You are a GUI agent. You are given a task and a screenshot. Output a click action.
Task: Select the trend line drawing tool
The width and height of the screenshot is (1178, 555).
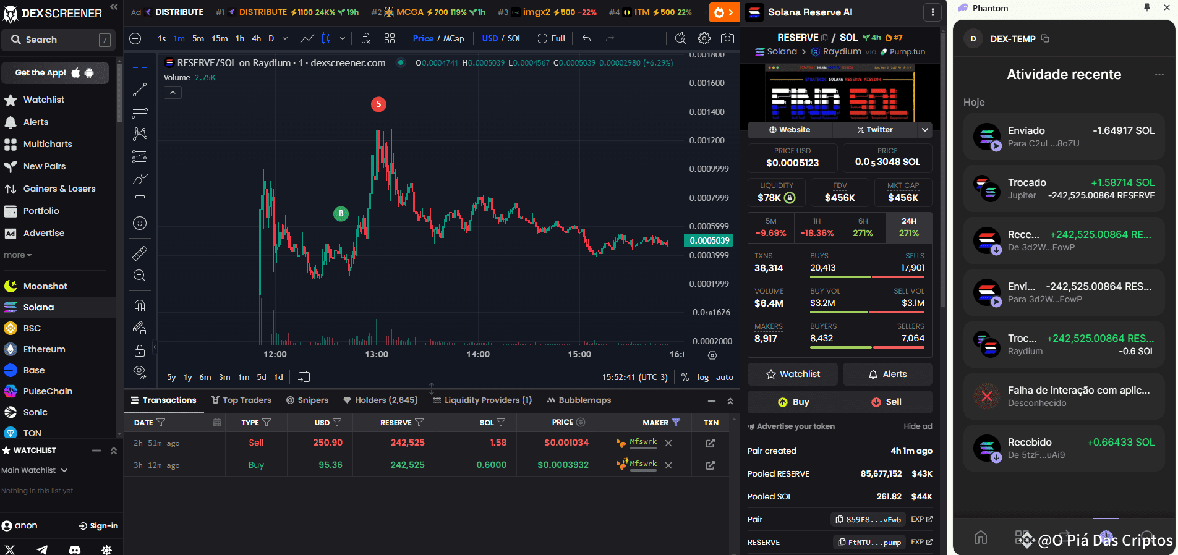[140, 90]
